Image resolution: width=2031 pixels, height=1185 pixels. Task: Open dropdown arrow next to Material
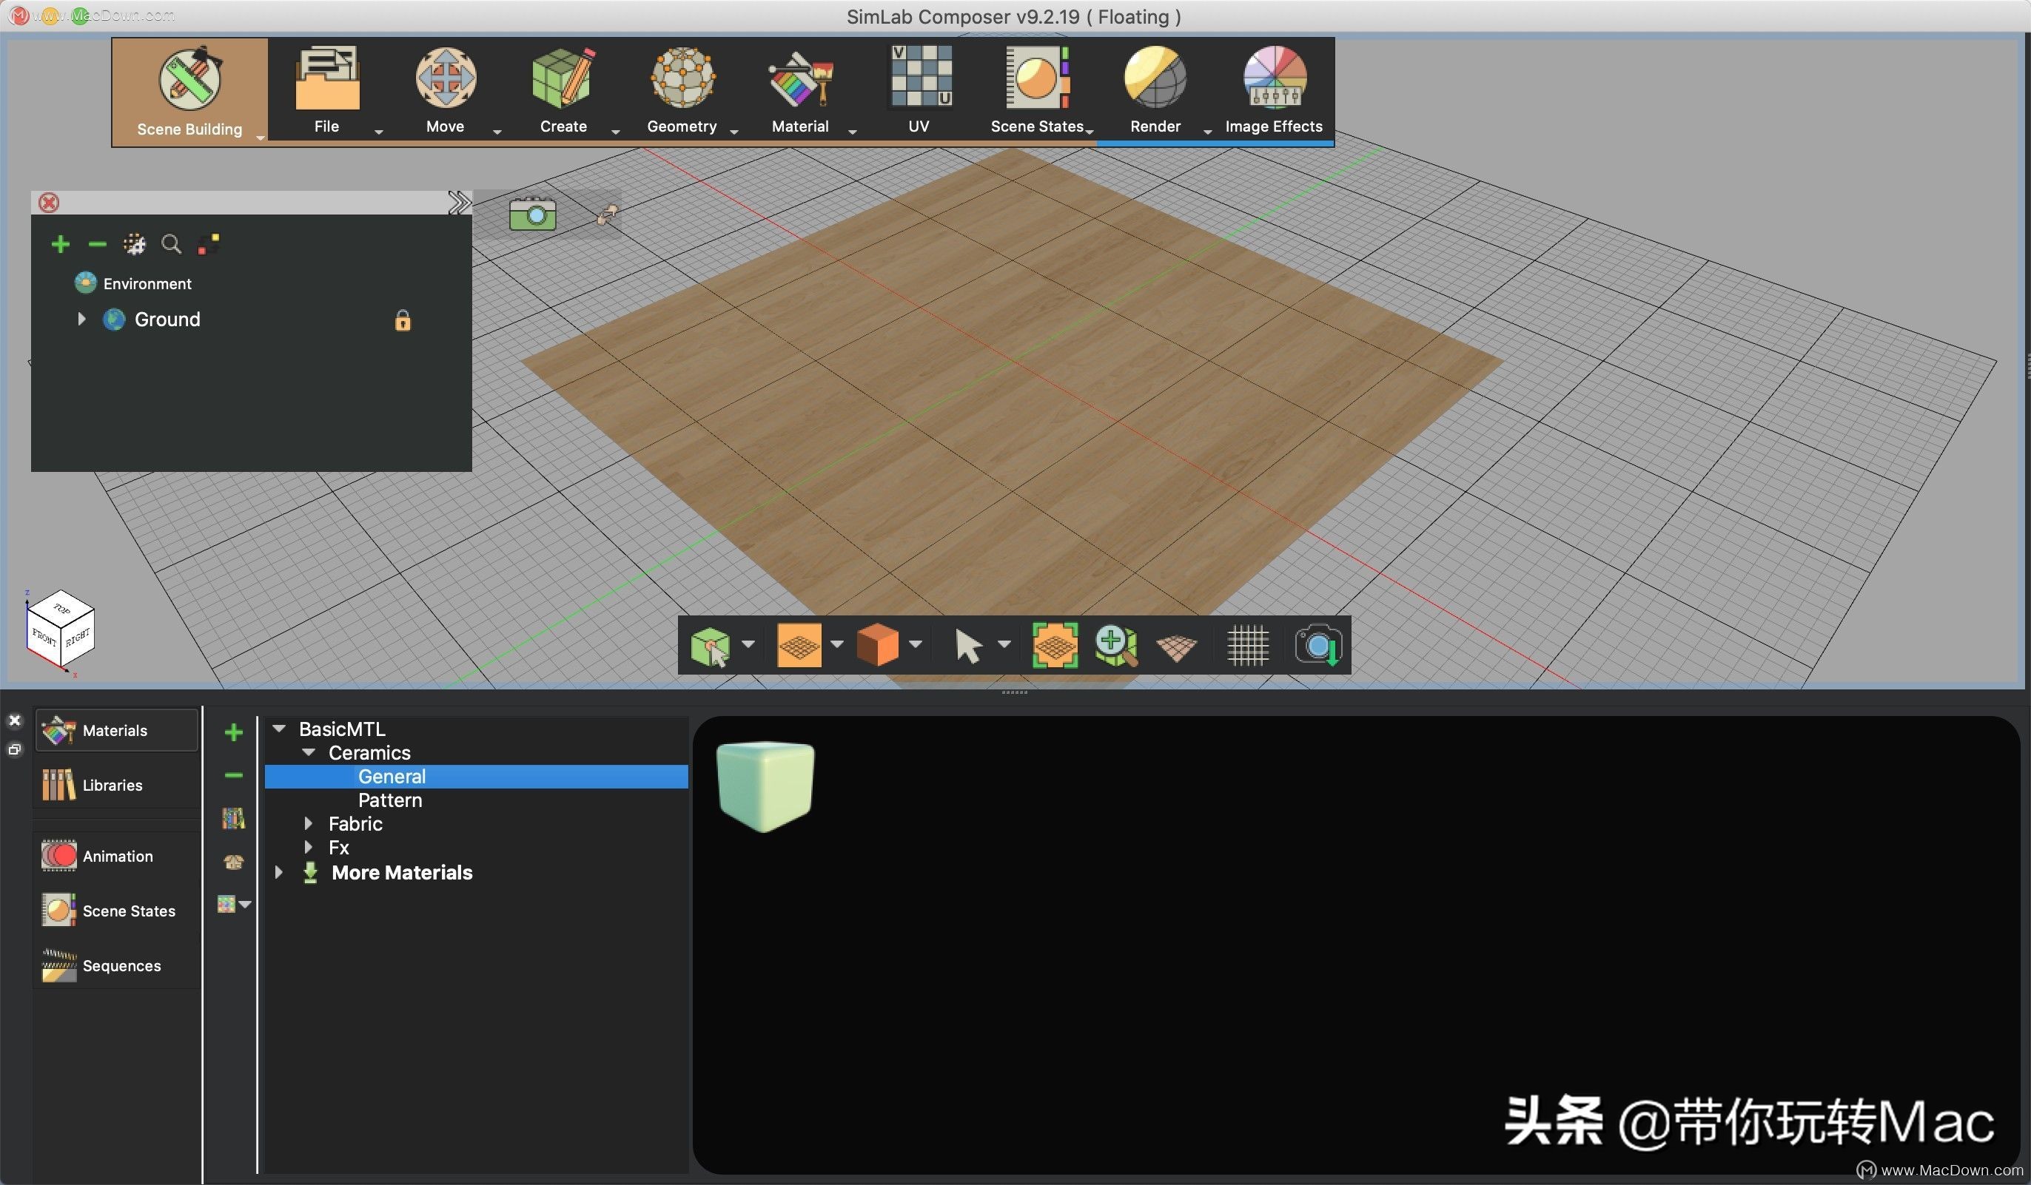853,132
